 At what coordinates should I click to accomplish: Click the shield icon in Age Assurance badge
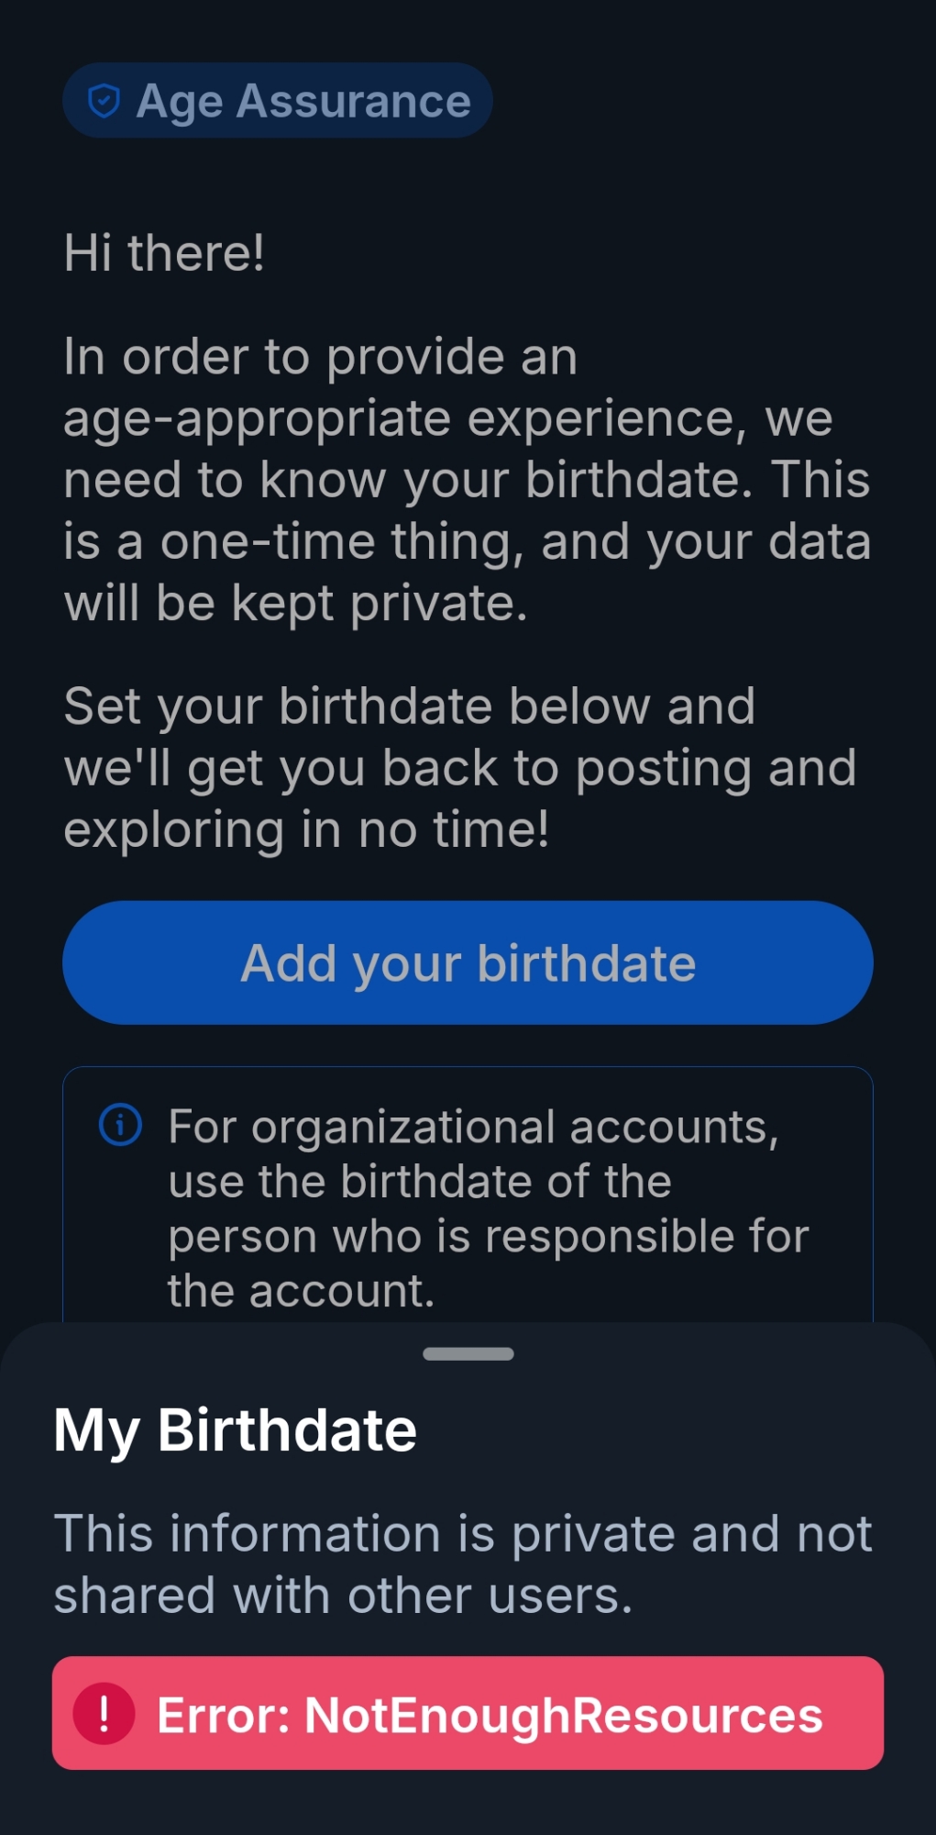[x=104, y=101]
